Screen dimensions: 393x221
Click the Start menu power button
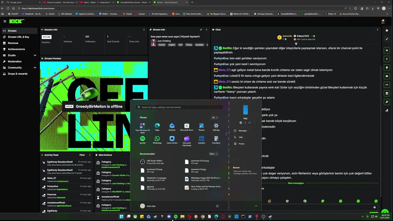click(x=217, y=206)
